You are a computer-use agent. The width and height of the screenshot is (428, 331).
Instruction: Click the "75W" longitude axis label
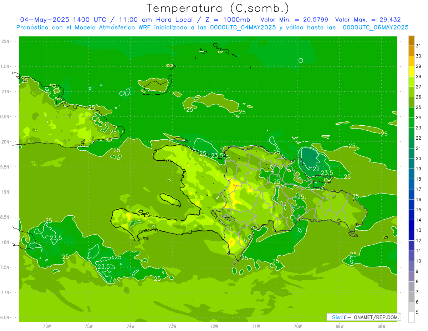point(89,326)
